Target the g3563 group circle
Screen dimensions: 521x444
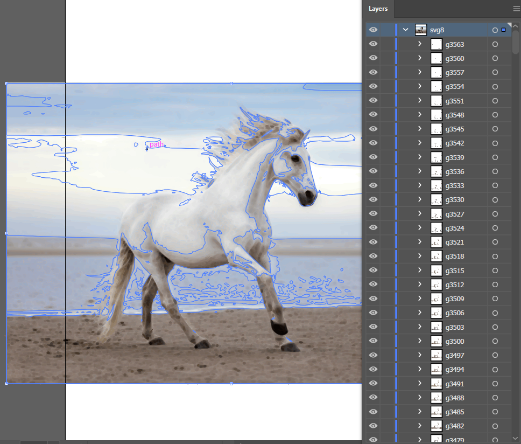495,44
